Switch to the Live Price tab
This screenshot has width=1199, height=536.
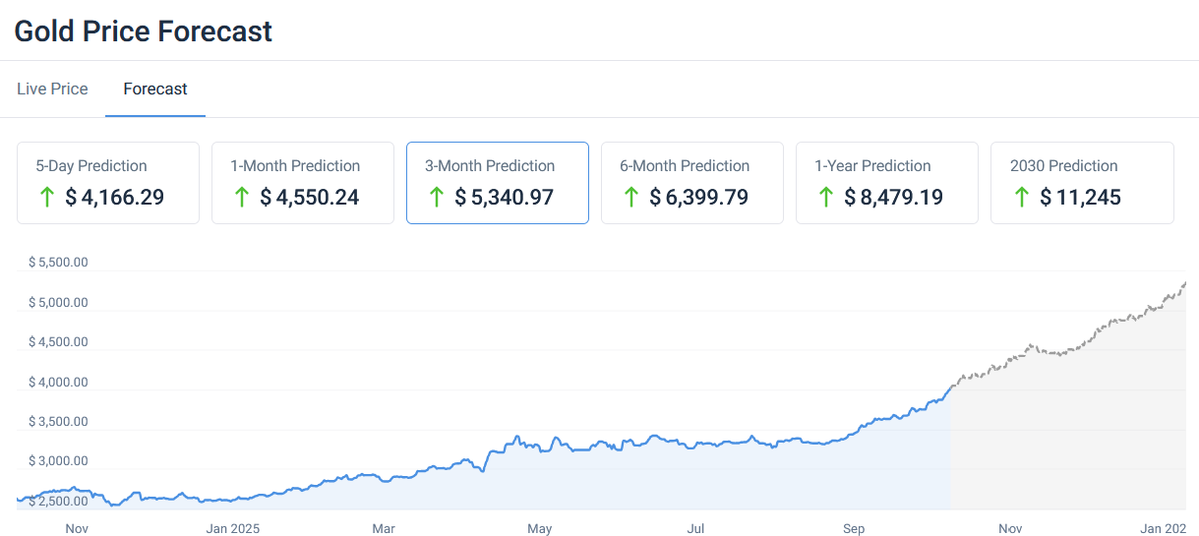(52, 89)
